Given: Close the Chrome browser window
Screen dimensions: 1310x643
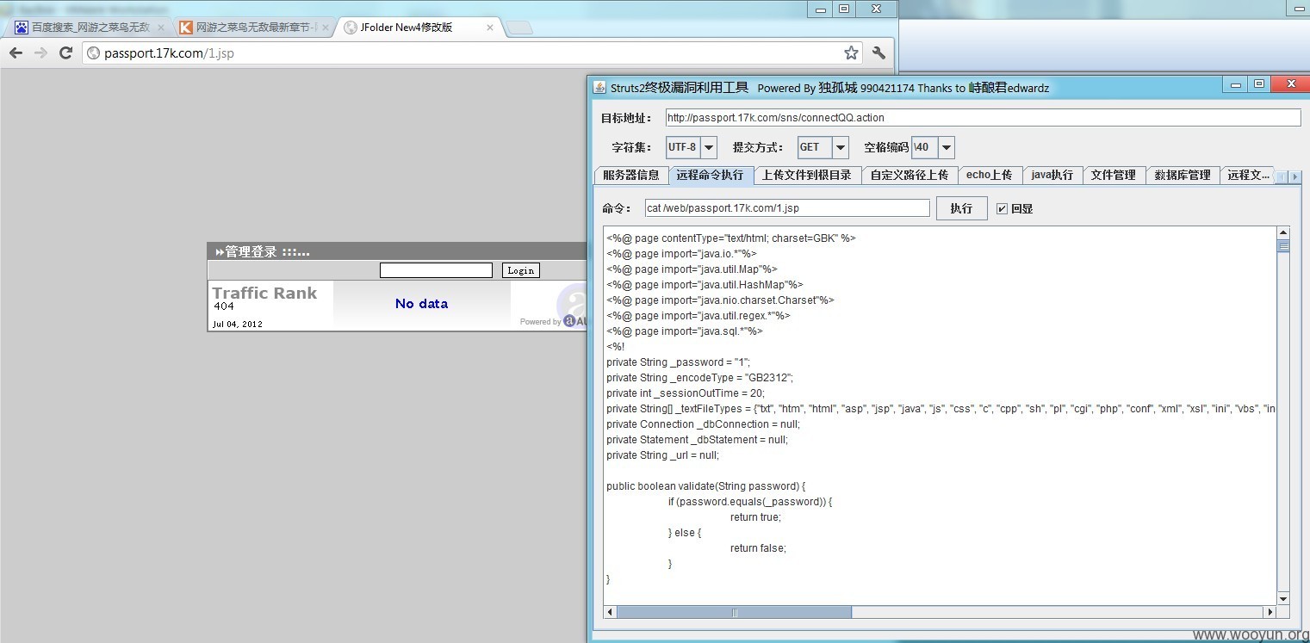Looking at the screenshot, I should pyautogui.click(x=876, y=9).
